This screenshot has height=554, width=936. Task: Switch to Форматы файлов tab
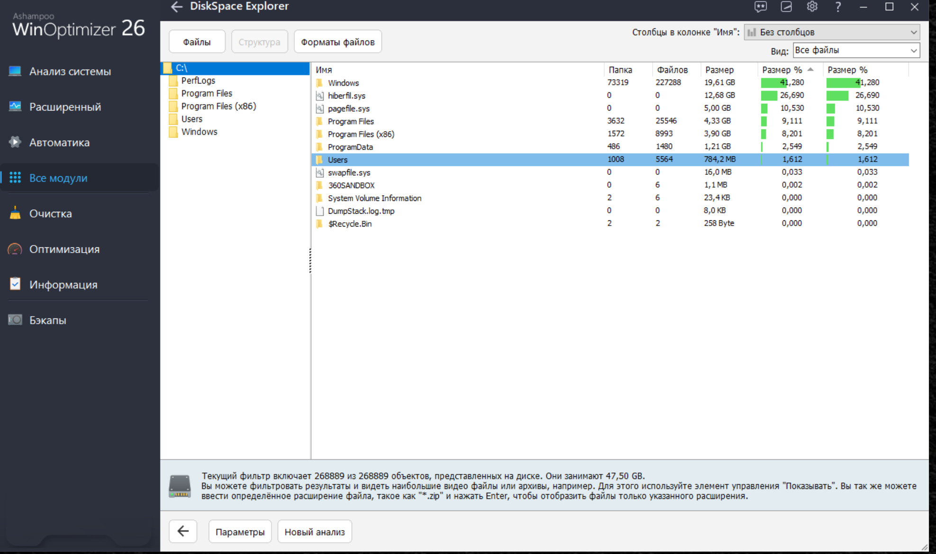[x=337, y=42]
